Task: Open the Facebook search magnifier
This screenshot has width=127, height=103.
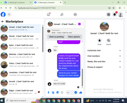Action: tap(9, 15)
